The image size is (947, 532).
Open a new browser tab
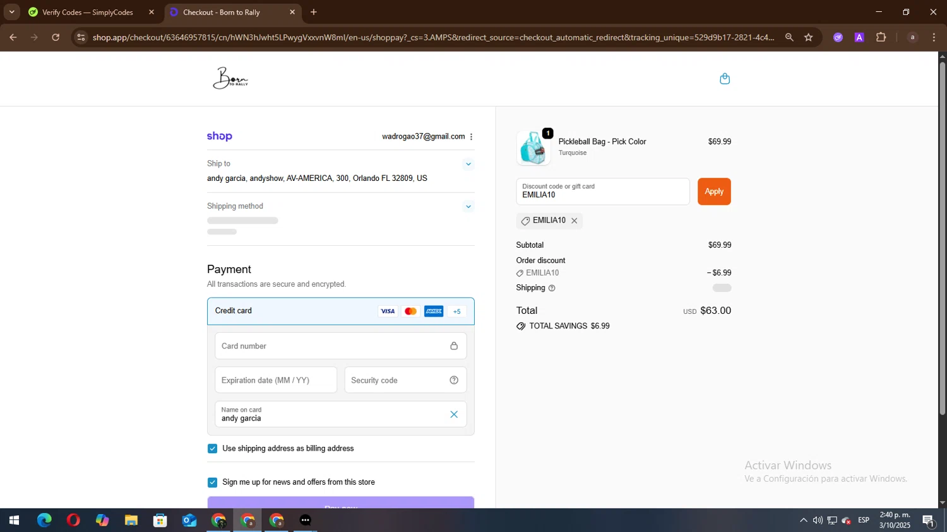tap(314, 12)
